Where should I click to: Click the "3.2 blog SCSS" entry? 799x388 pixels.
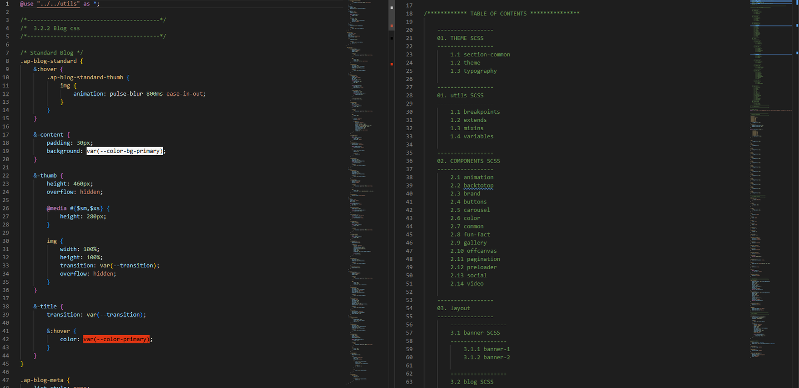(x=472, y=382)
